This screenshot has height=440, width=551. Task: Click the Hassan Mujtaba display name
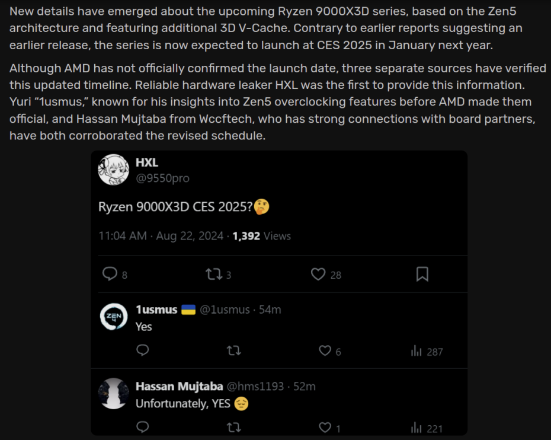pos(179,386)
